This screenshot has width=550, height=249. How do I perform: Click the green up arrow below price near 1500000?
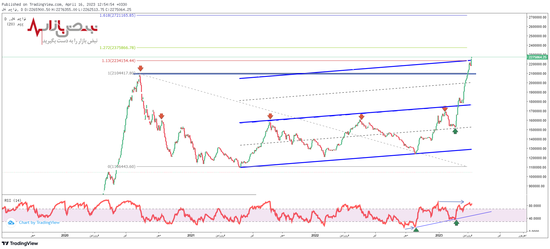click(455, 131)
